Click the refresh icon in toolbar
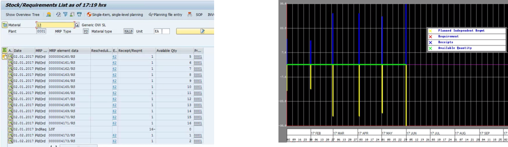This screenshot has width=508, height=147. coord(59,15)
